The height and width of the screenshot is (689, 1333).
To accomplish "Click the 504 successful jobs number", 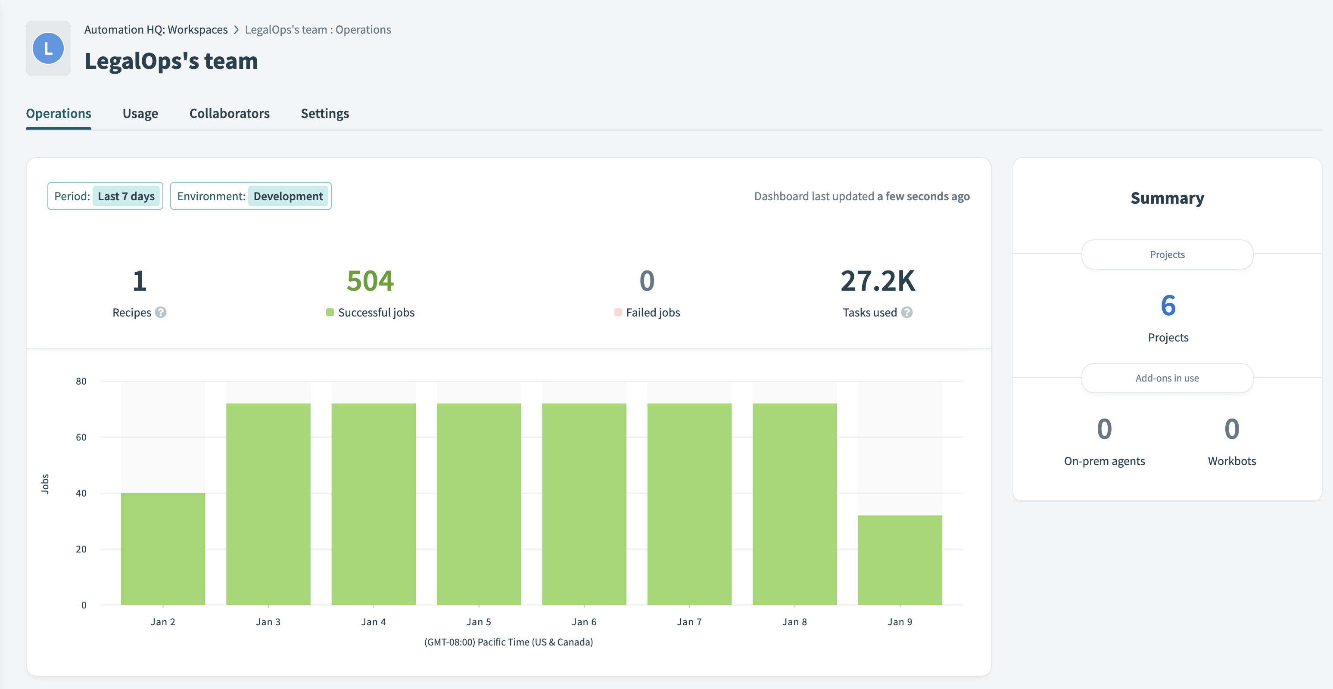I will 370,281.
